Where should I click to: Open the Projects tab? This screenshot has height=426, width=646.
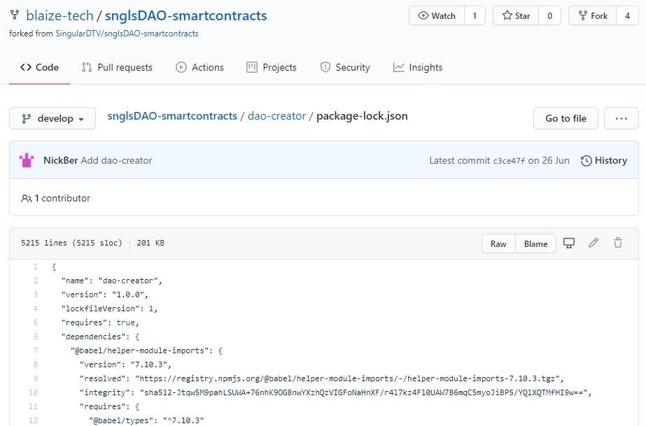pos(272,67)
